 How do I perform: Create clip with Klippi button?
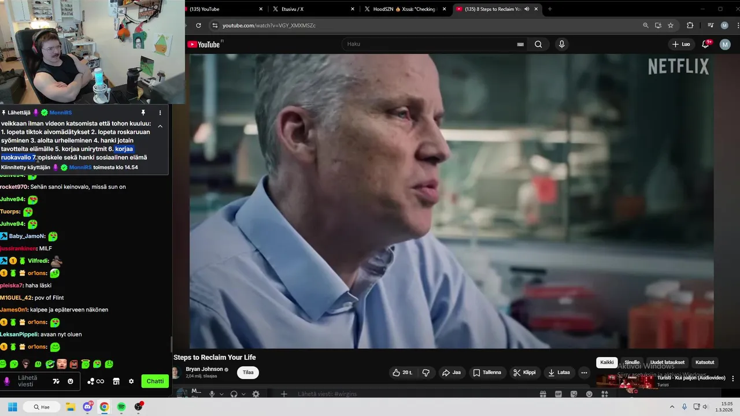pyautogui.click(x=524, y=373)
